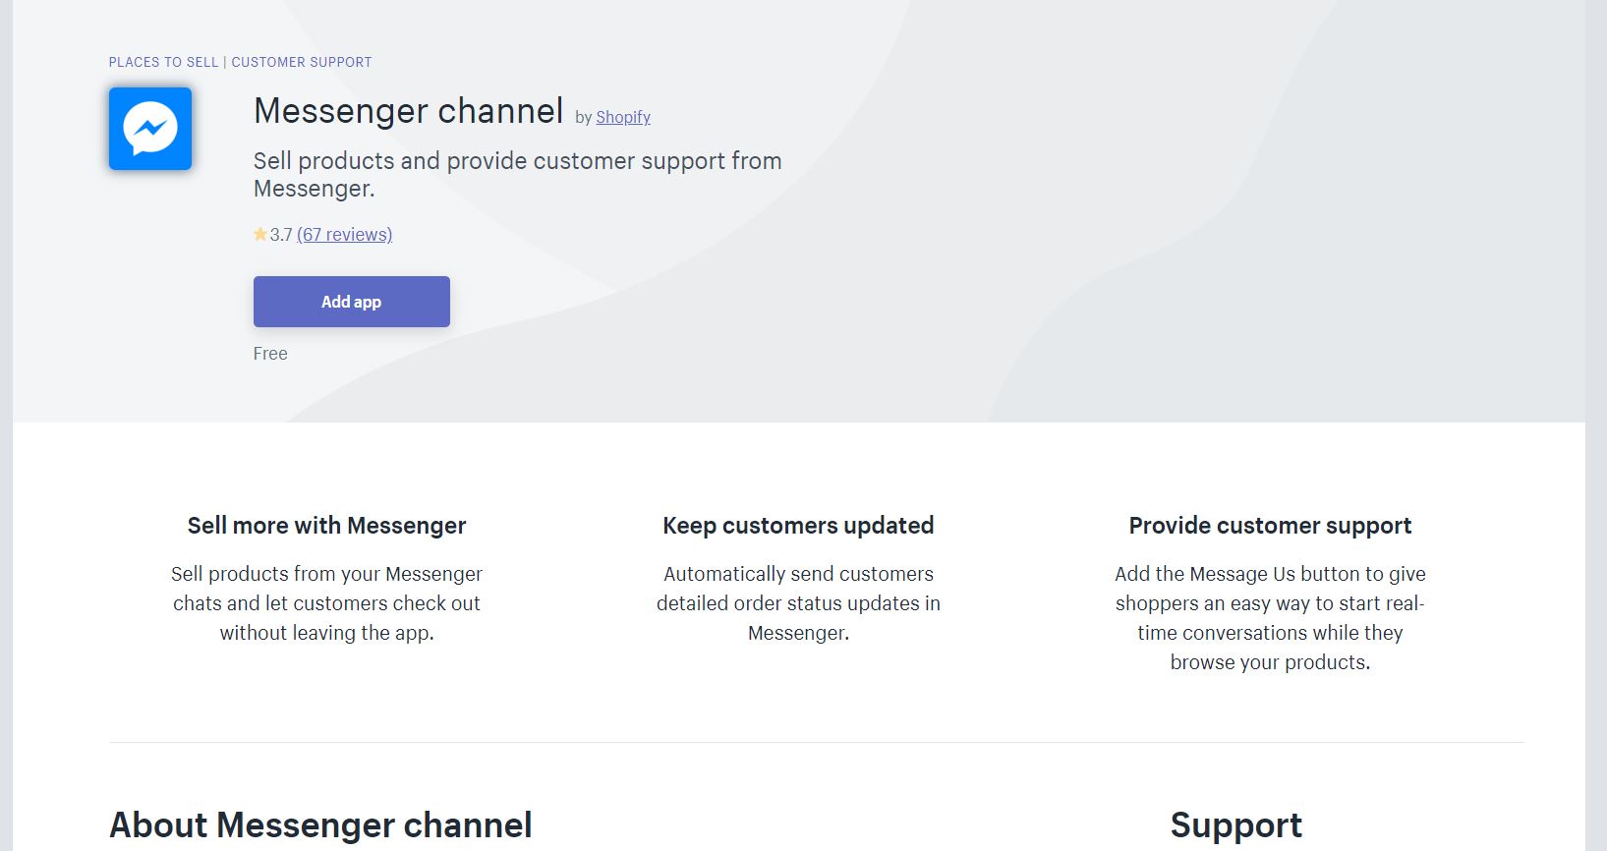
Task: Open the Places to Sell category
Action: pyautogui.click(x=163, y=62)
